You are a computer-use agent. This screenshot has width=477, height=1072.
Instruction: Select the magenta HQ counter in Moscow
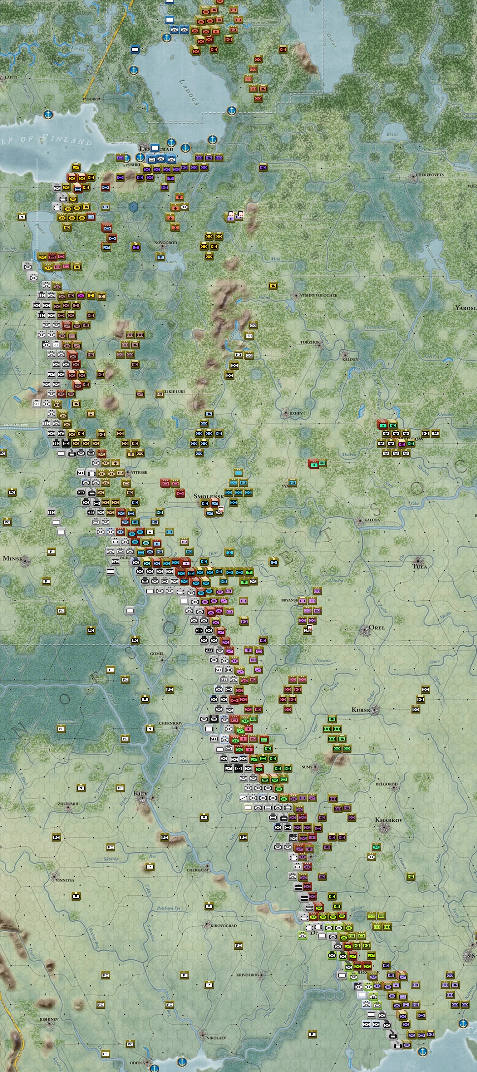tap(402, 444)
